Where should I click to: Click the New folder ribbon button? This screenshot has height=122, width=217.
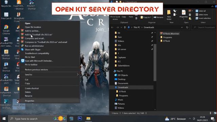(x=169, y=15)
